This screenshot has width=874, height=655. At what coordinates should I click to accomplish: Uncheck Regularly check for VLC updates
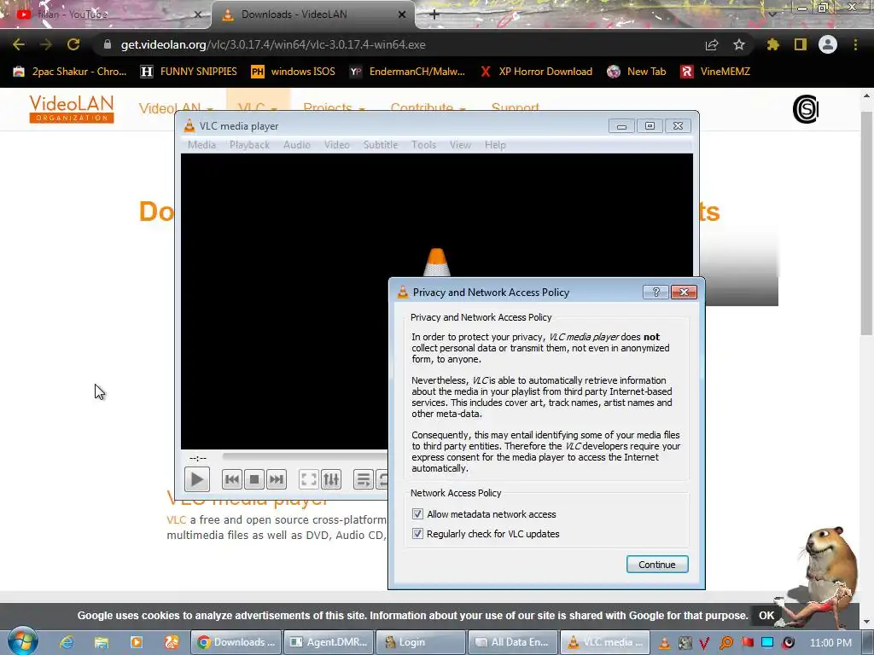click(417, 534)
